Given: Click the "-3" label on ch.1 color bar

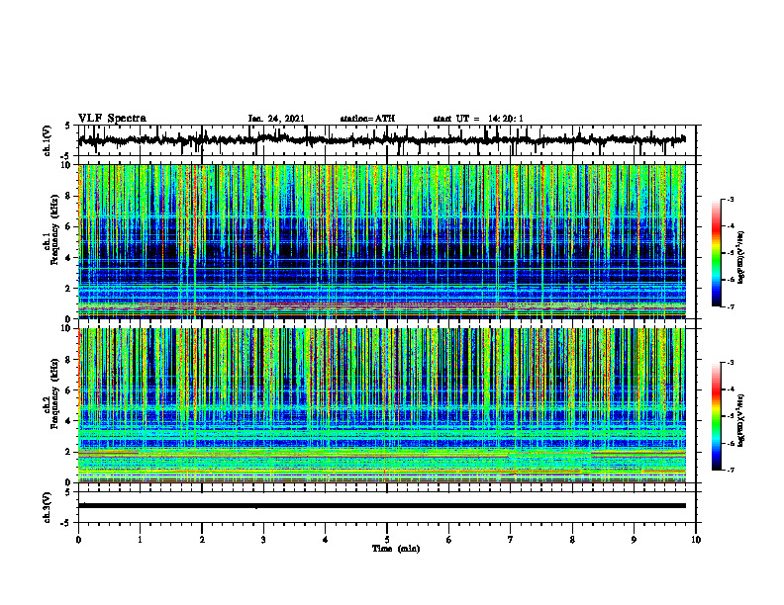Looking at the screenshot, I should pyautogui.click(x=731, y=199).
